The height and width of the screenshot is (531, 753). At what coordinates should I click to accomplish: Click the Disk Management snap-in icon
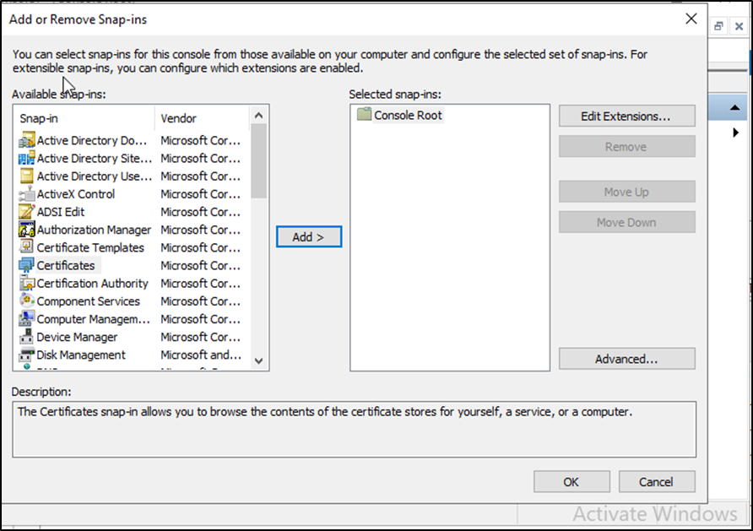26,355
